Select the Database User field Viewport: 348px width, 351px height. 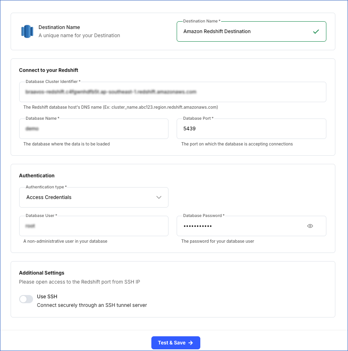94,226
